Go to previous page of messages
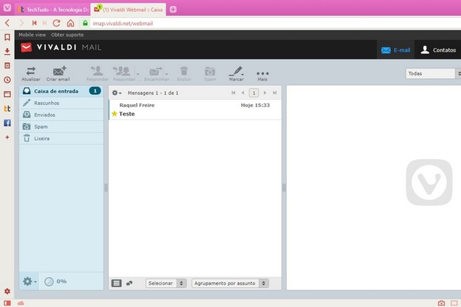The image size is (461, 307). (243, 93)
